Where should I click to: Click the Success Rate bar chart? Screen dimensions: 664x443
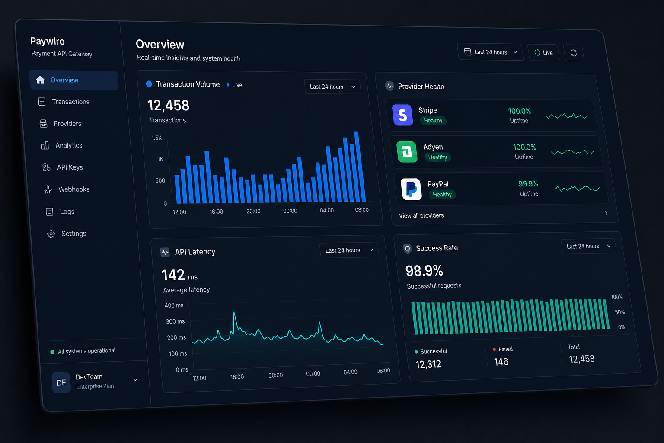[x=510, y=316]
